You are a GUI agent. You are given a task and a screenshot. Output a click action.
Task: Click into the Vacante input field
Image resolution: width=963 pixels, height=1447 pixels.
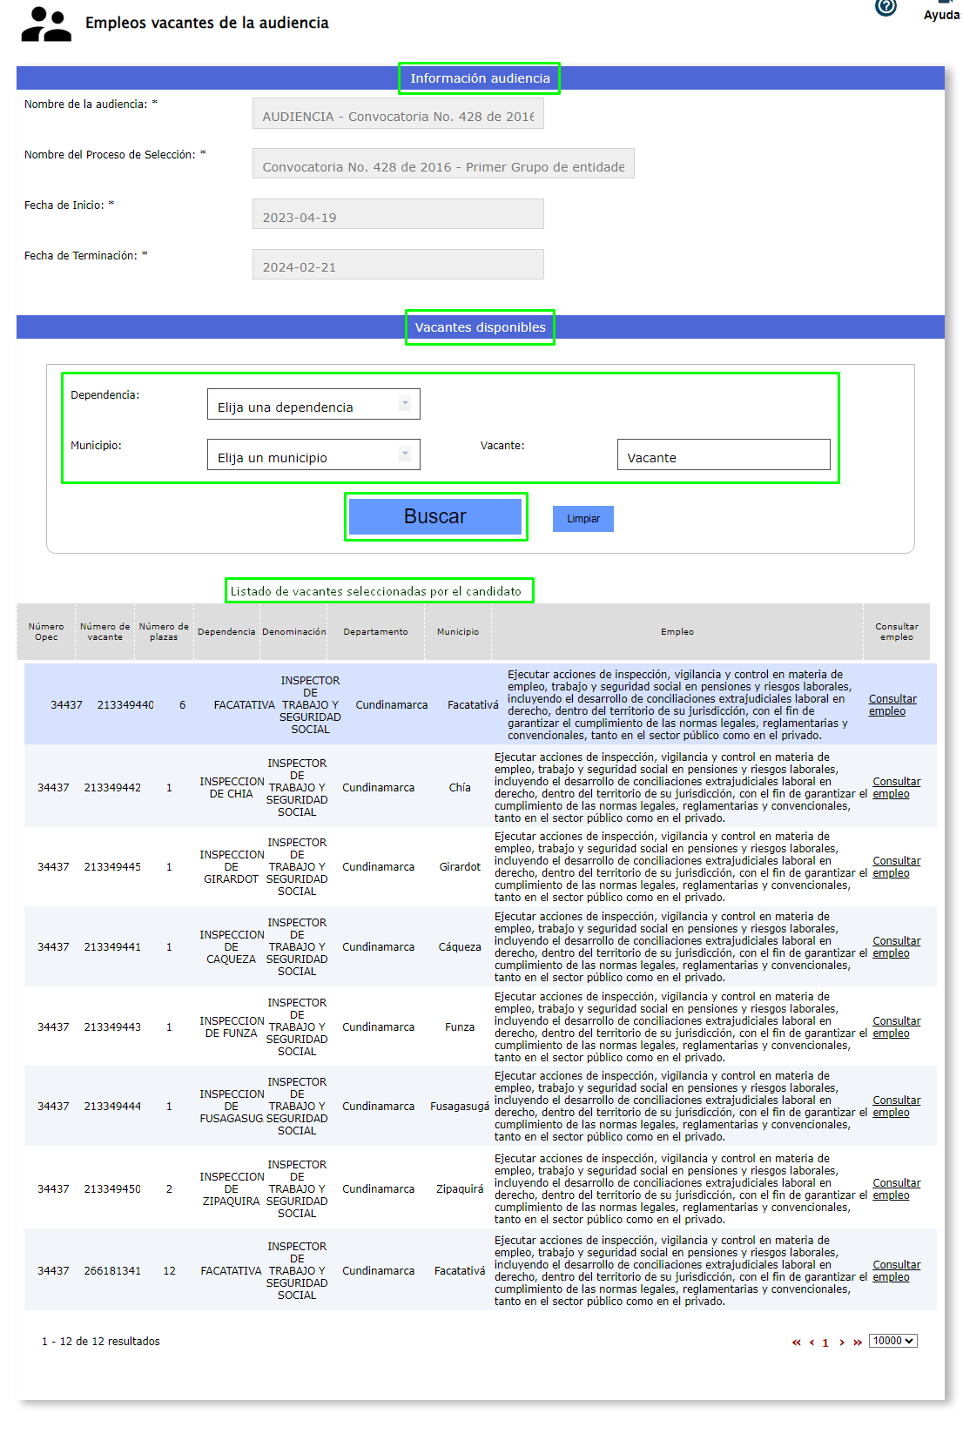pos(723,455)
